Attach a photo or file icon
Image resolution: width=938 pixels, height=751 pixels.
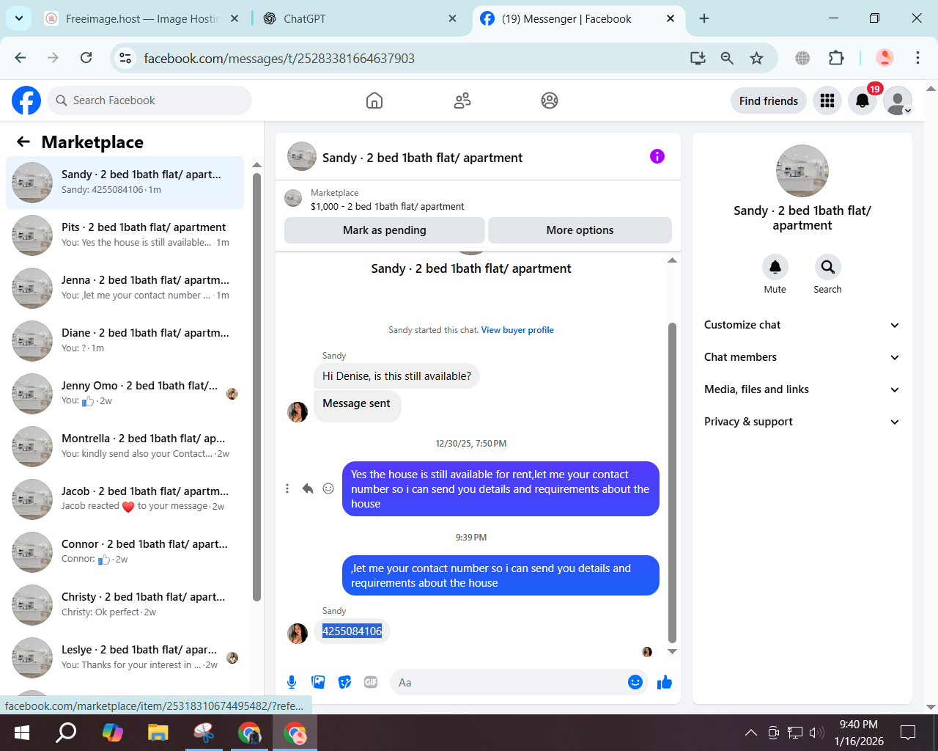(318, 682)
